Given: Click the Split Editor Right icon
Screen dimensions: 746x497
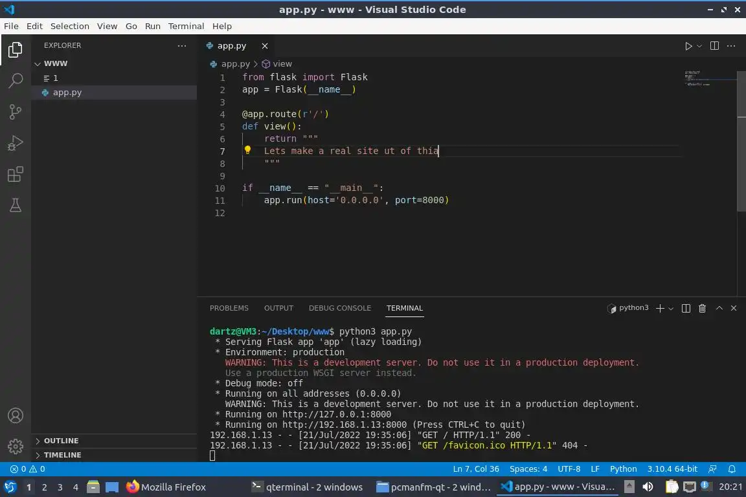Looking at the screenshot, I should click(714, 46).
